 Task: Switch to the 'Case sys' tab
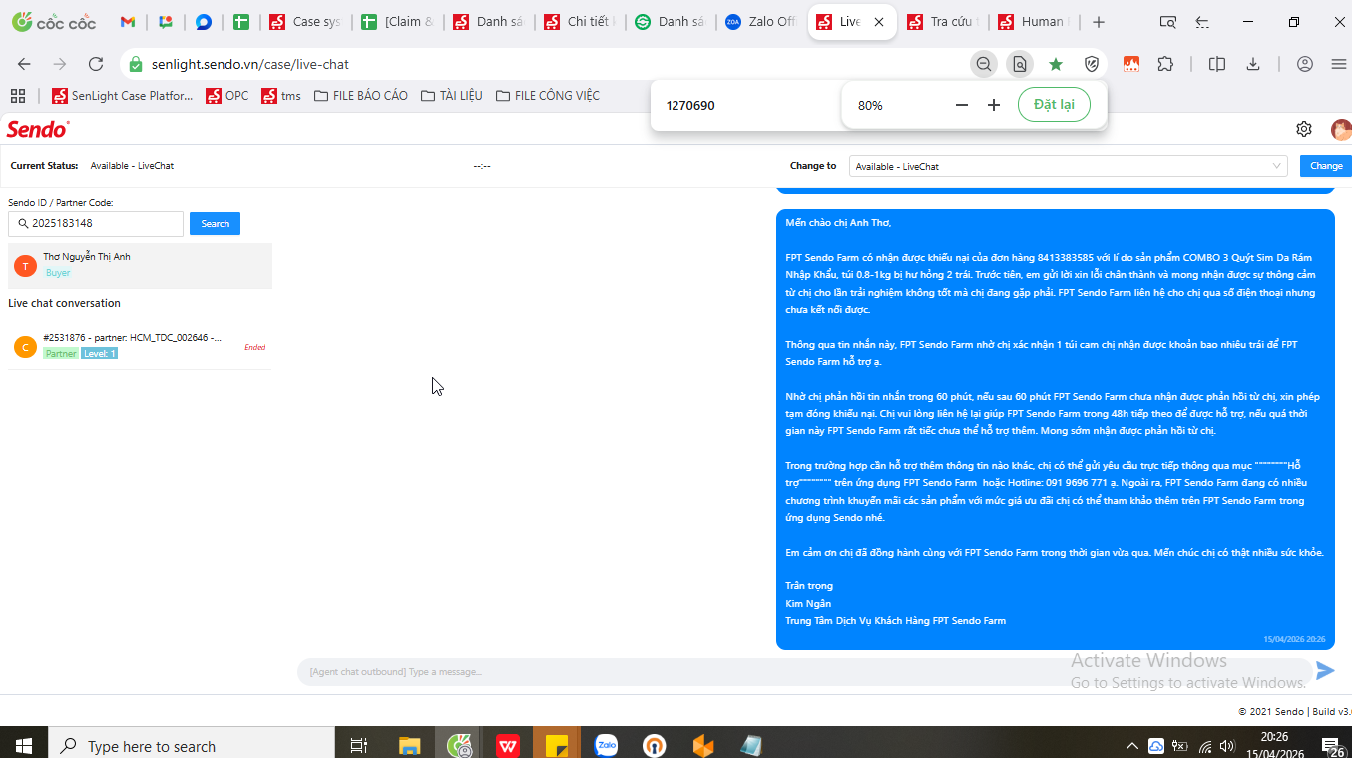306,22
